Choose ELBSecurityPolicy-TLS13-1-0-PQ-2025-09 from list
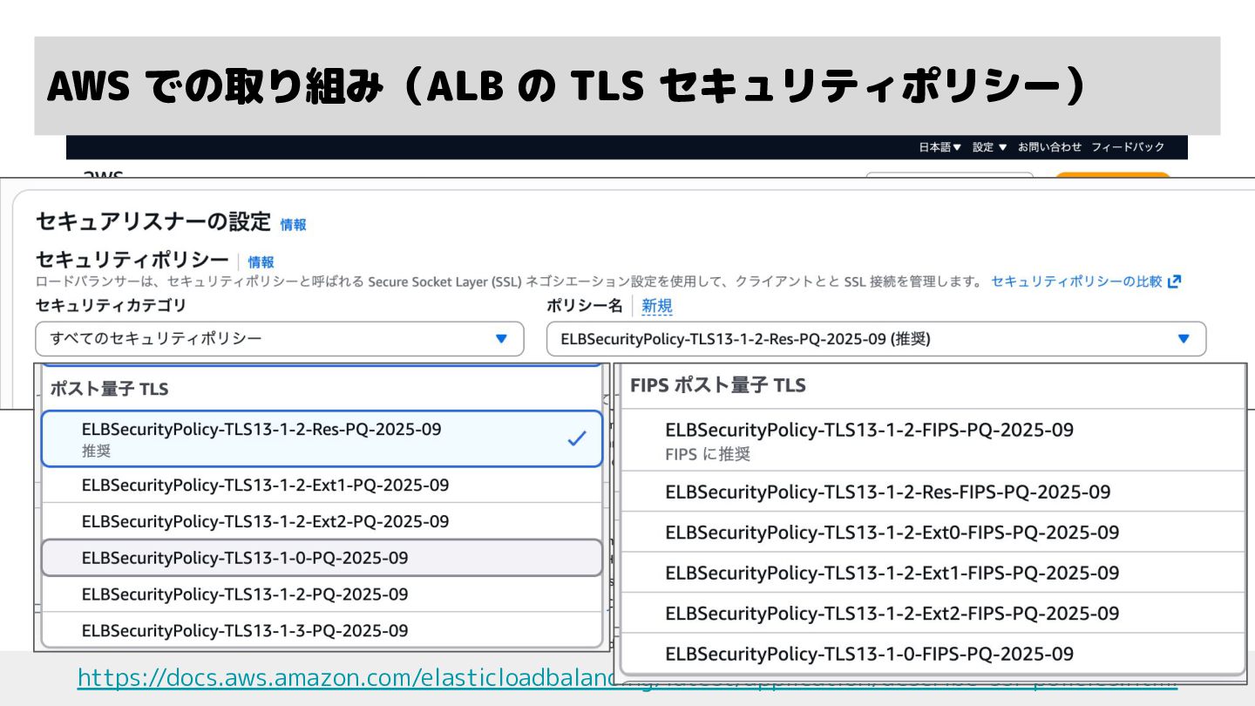Screen dimensions: 1255x706 coord(245,558)
